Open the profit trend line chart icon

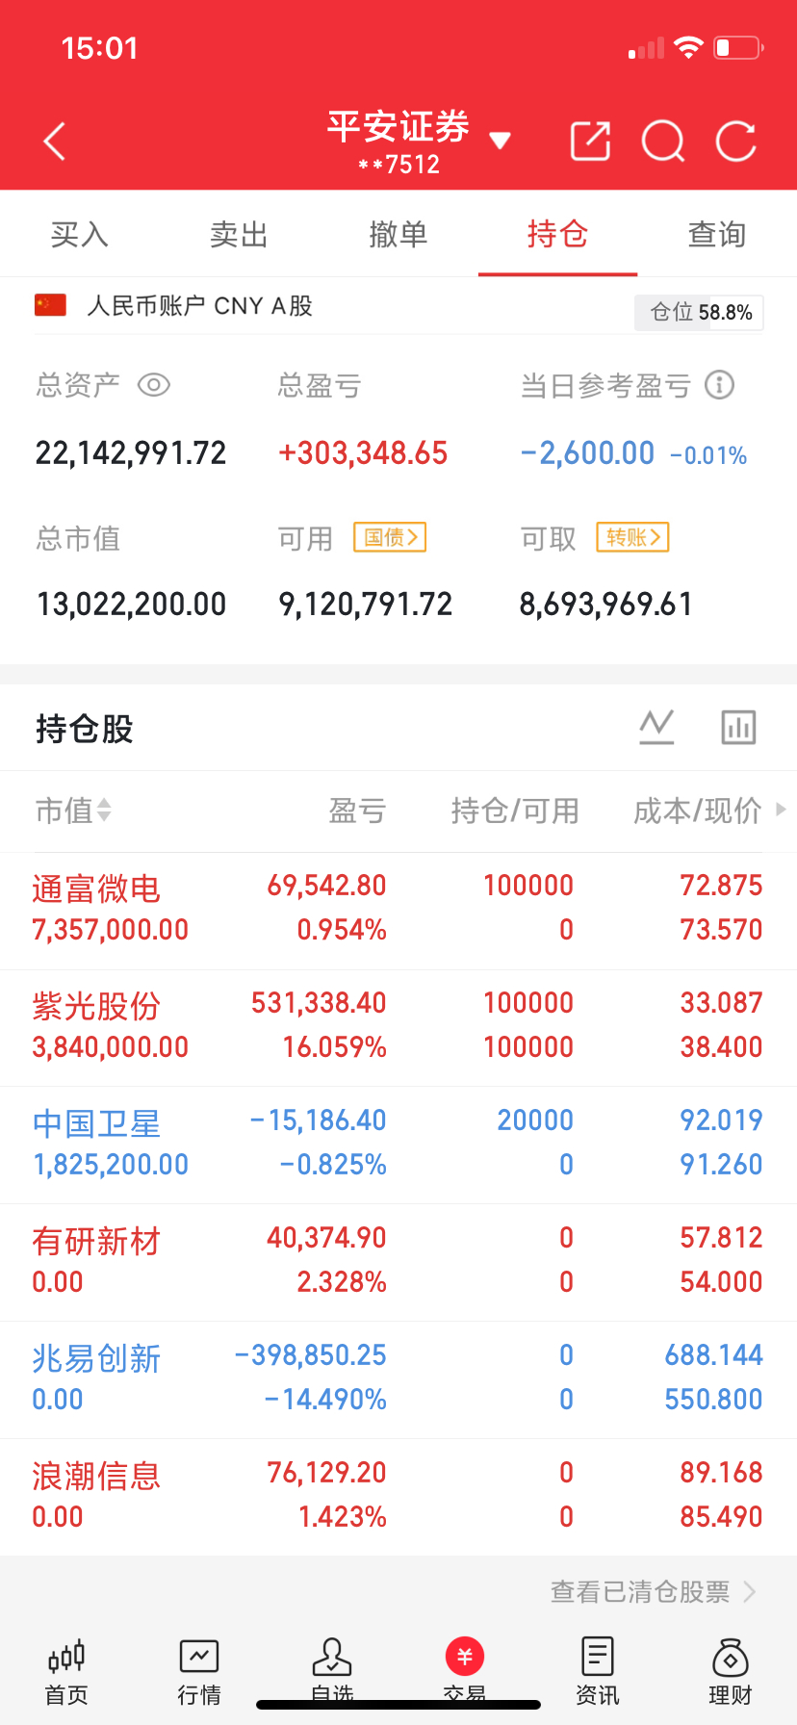coord(656,727)
